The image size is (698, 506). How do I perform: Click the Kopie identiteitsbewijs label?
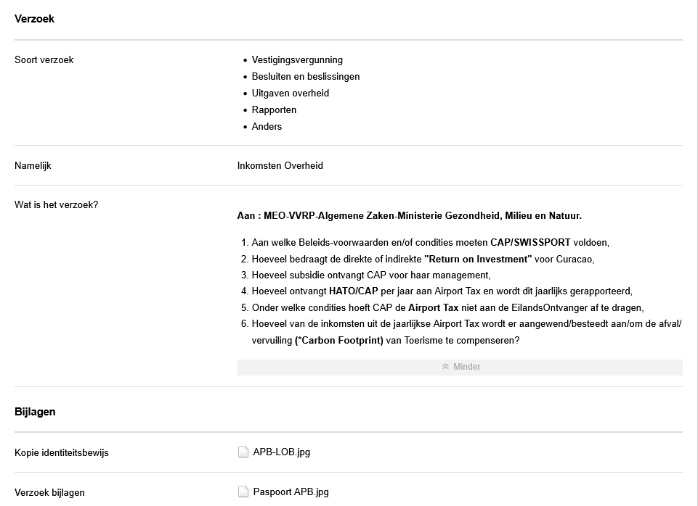[x=62, y=453]
